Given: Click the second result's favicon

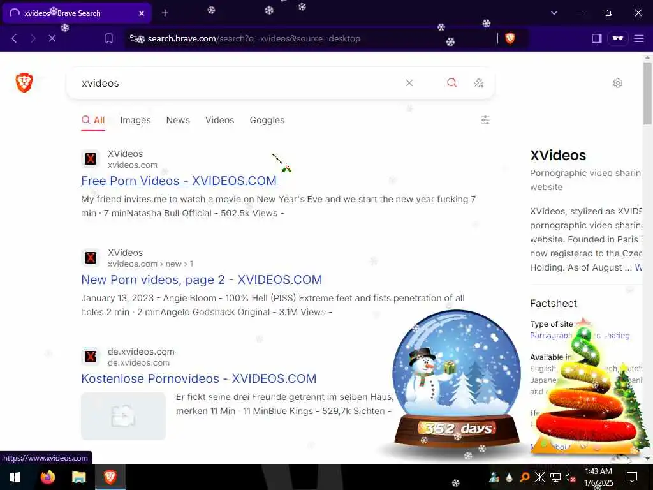Looking at the screenshot, I should click(91, 258).
